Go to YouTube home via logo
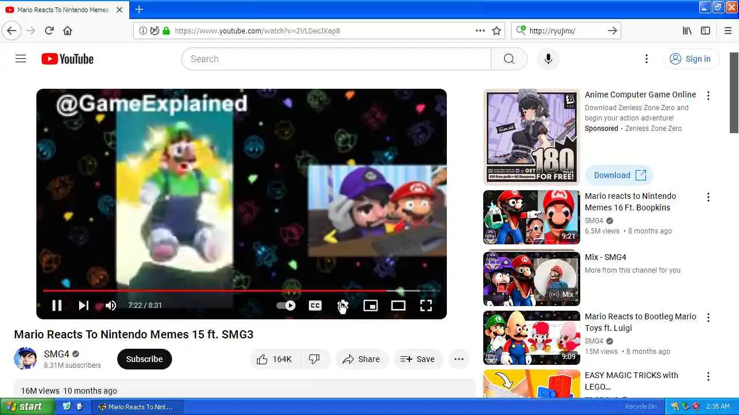The height and width of the screenshot is (415, 739). click(x=68, y=59)
